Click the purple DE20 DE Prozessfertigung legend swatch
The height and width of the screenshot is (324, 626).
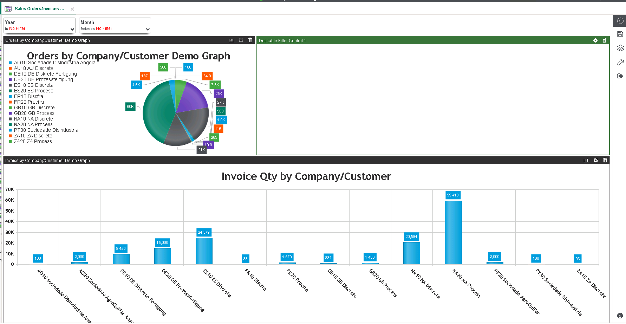point(10,79)
